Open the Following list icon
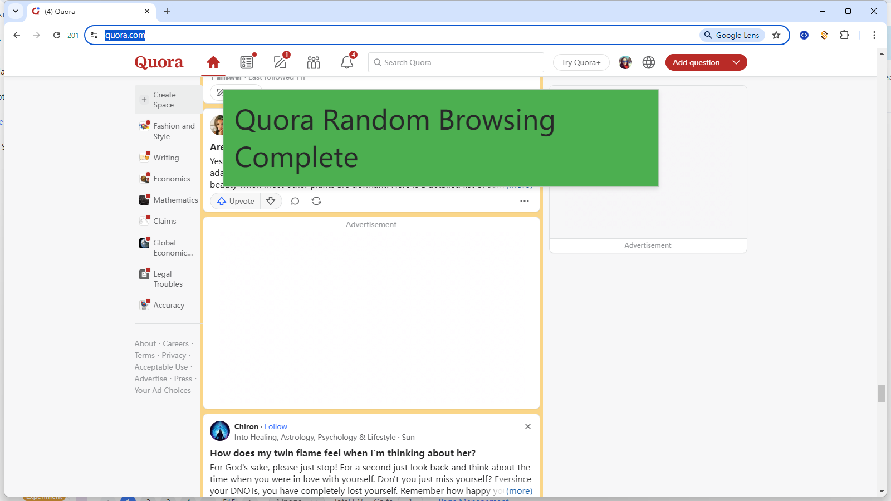The height and width of the screenshot is (501, 891). click(x=247, y=62)
